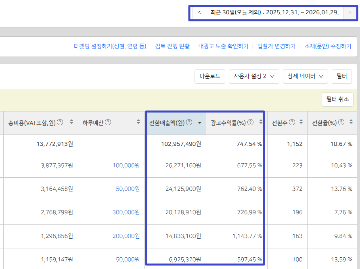Show help for 광고수익률(%) column
Image resolution: width=360 pixels, height=269 pixels.
point(251,122)
